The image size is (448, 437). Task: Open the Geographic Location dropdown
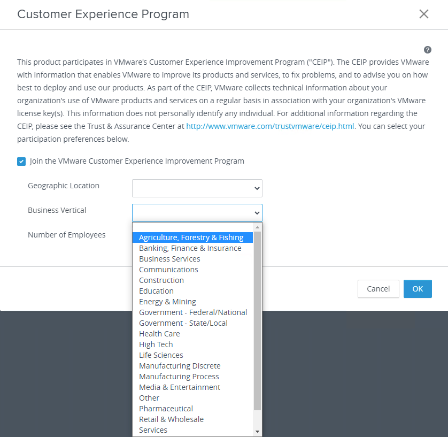point(197,188)
